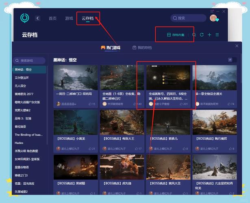Screen dimensions: 250x203
Task: Click author avatar on 全地图 (1-6章) card
Action: coord(104,104)
